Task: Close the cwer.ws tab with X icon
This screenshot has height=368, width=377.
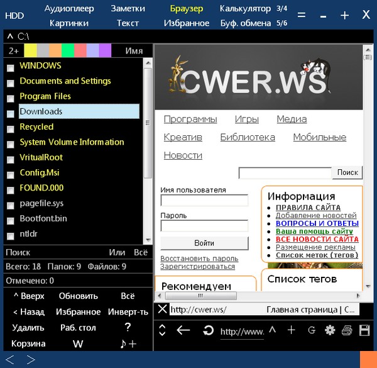Action: pos(162,309)
